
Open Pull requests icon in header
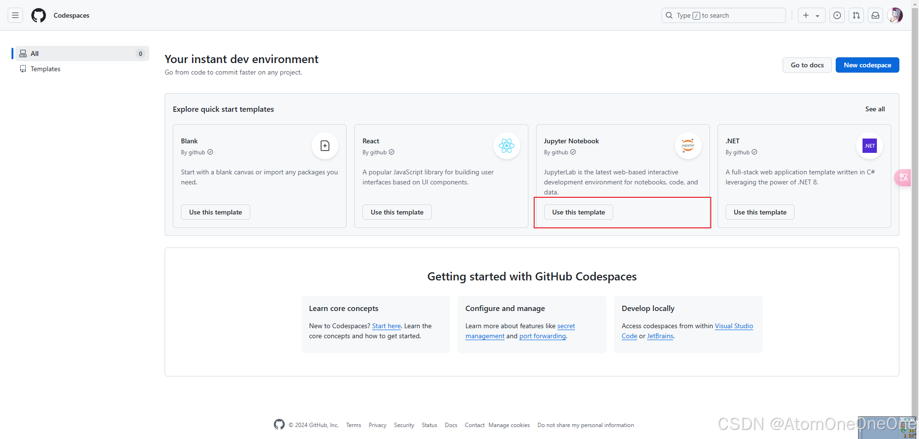pos(856,15)
